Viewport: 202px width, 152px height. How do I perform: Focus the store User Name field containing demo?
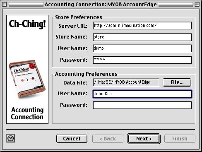tap(142, 48)
